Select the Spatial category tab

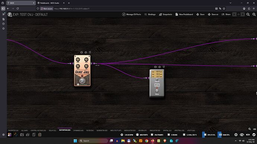click(x=167, y=130)
